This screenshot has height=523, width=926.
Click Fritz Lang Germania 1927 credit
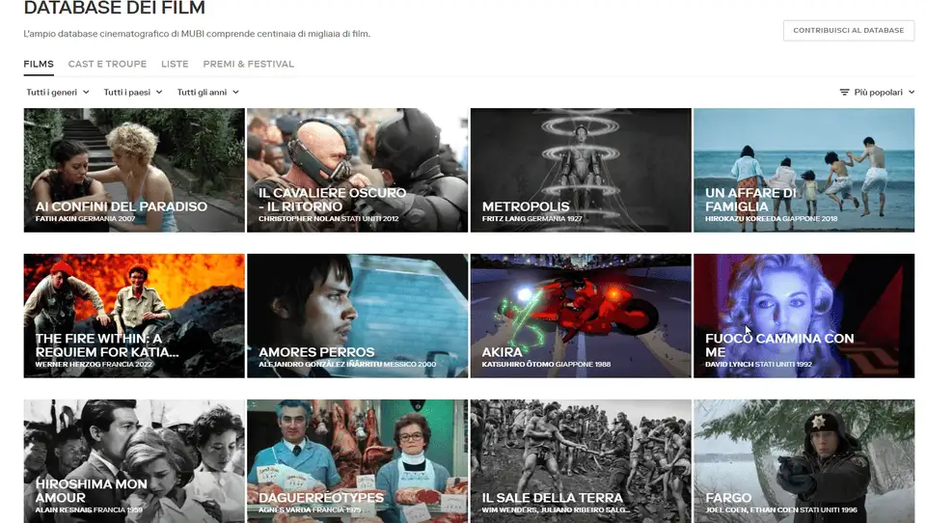tap(532, 219)
